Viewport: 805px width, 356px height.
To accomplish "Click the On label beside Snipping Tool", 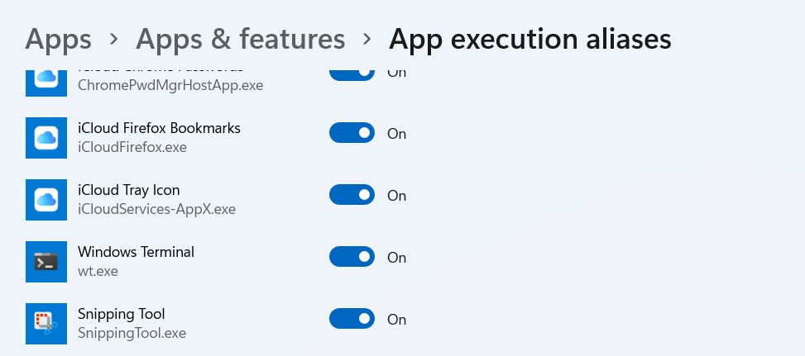I will [396, 320].
